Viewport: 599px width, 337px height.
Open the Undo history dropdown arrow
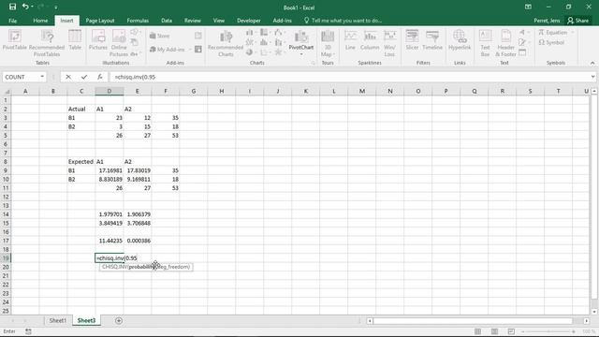[x=32, y=7]
